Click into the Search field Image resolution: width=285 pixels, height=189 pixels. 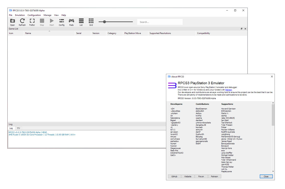coord(160,22)
